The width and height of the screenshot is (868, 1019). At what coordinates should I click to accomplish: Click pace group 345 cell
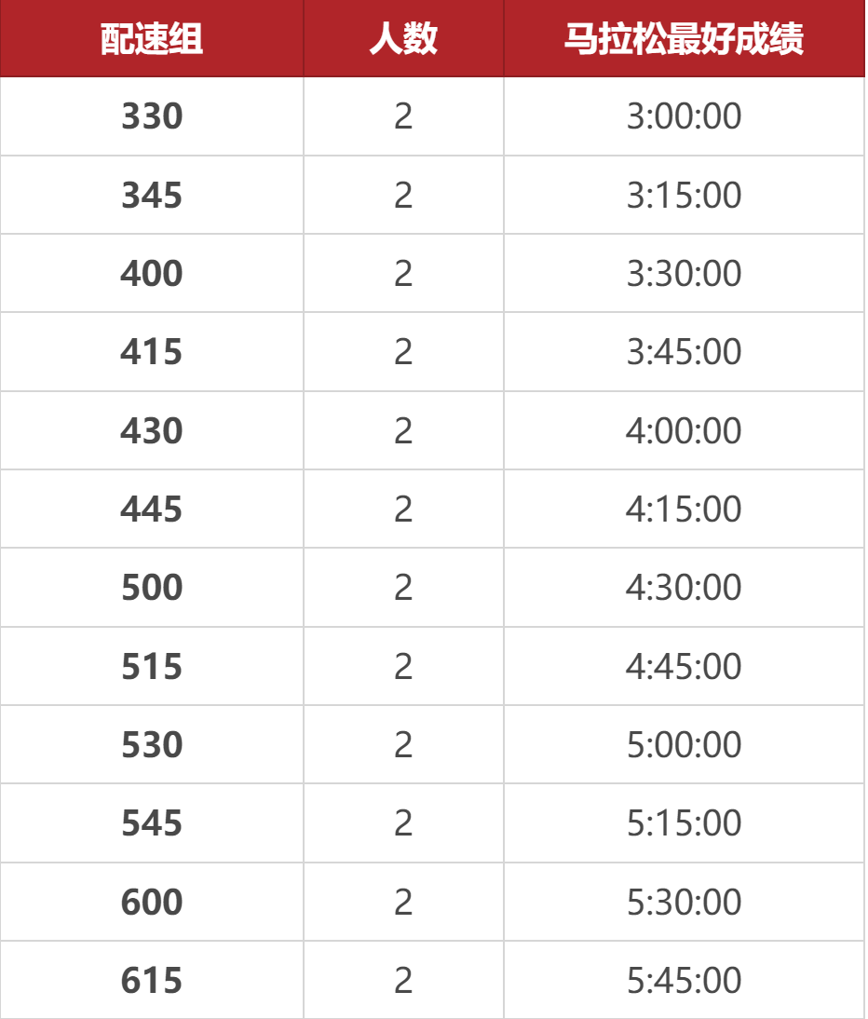[152, 196]
